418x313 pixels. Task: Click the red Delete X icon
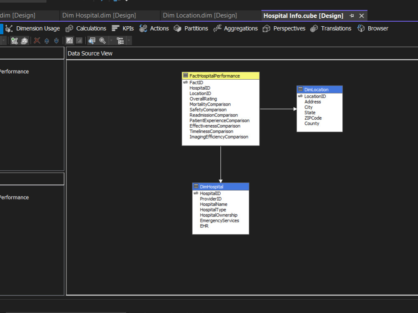(x=37, y=41)
